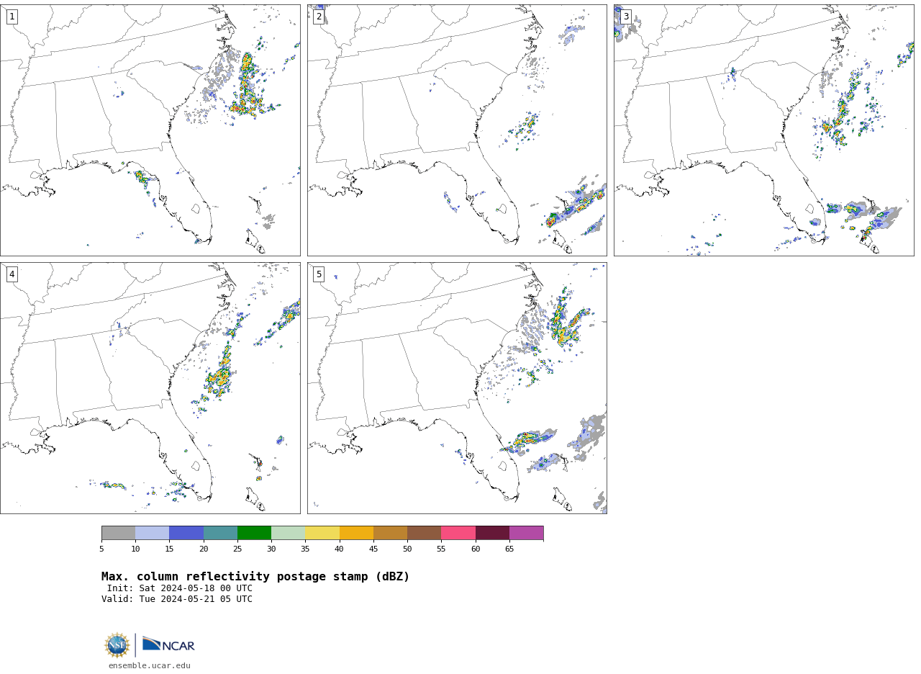Open ensemble member 1 map panel

coord(150,130)
